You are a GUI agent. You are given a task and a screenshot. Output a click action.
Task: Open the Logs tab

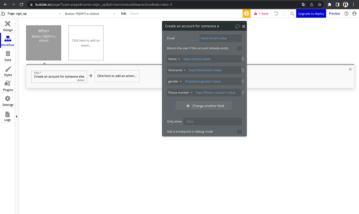click(8, 116)
